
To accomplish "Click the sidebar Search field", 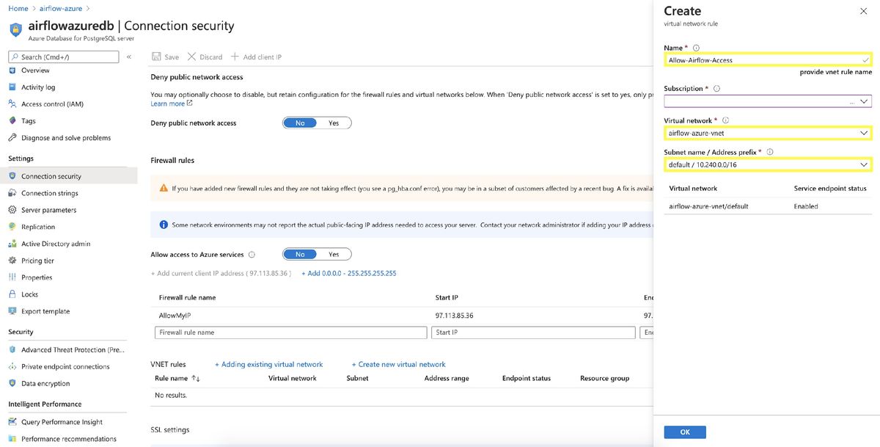I will pos(63,57).
